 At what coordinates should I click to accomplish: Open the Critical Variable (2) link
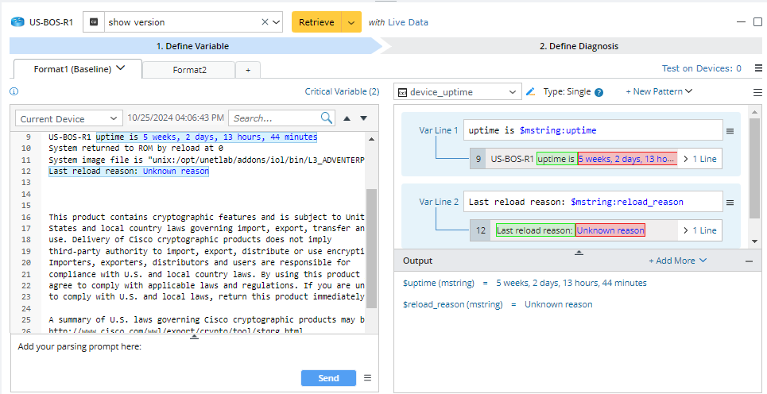point(342,91)
